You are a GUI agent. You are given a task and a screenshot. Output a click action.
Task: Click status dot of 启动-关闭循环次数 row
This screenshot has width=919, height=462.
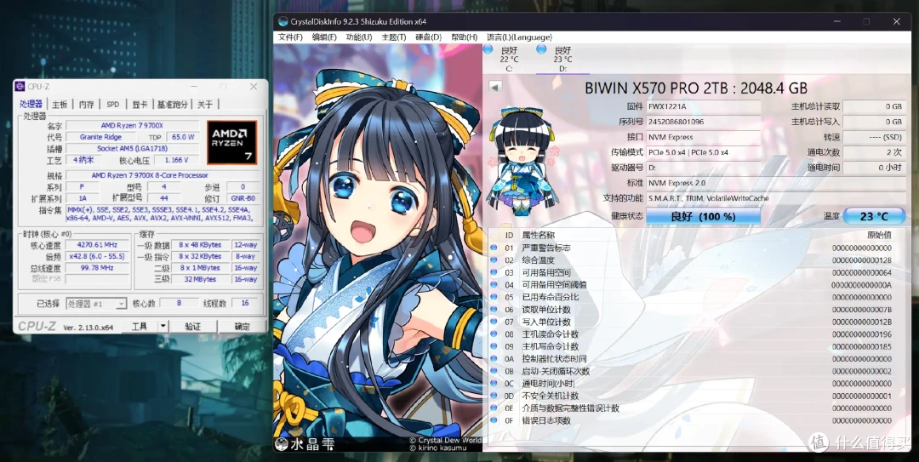point(494,371)
